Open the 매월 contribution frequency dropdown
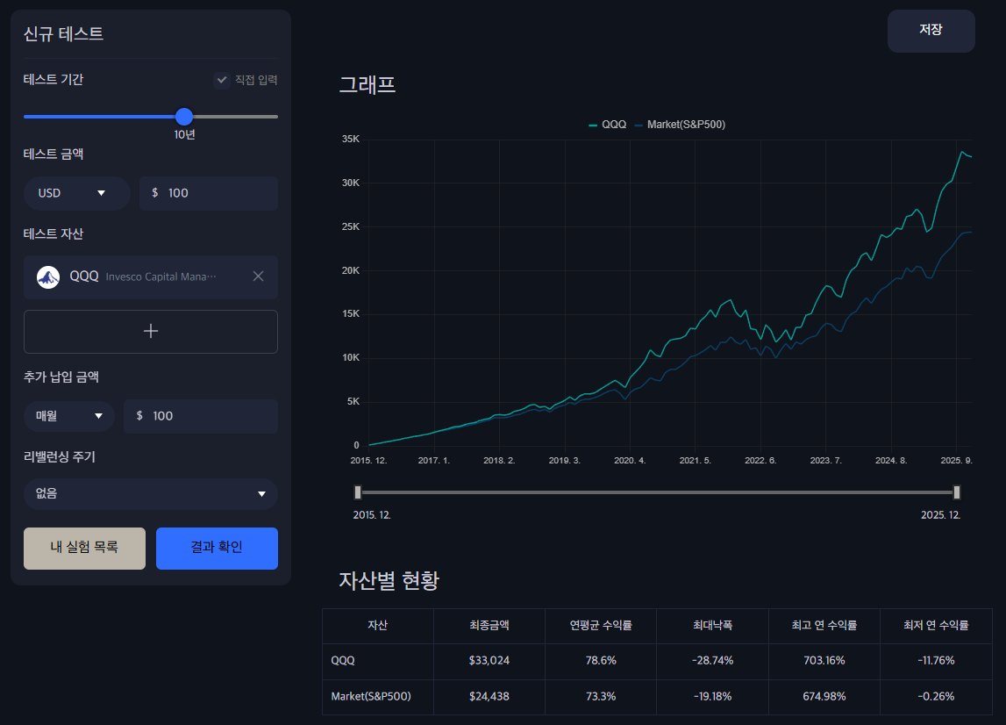This screenshot has width=1006, height=725. (69, 416)
